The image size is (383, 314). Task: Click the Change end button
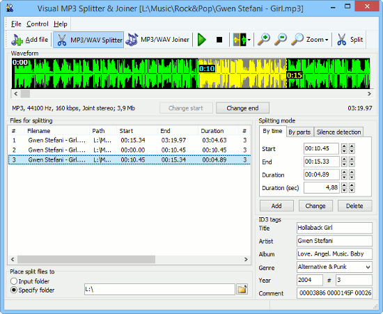point(242,108)
